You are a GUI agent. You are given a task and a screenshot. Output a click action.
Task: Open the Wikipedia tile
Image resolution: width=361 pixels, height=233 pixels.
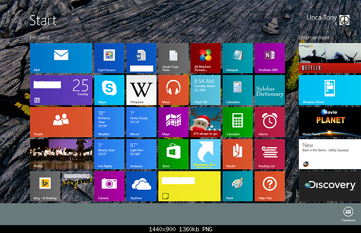point(142,90)
